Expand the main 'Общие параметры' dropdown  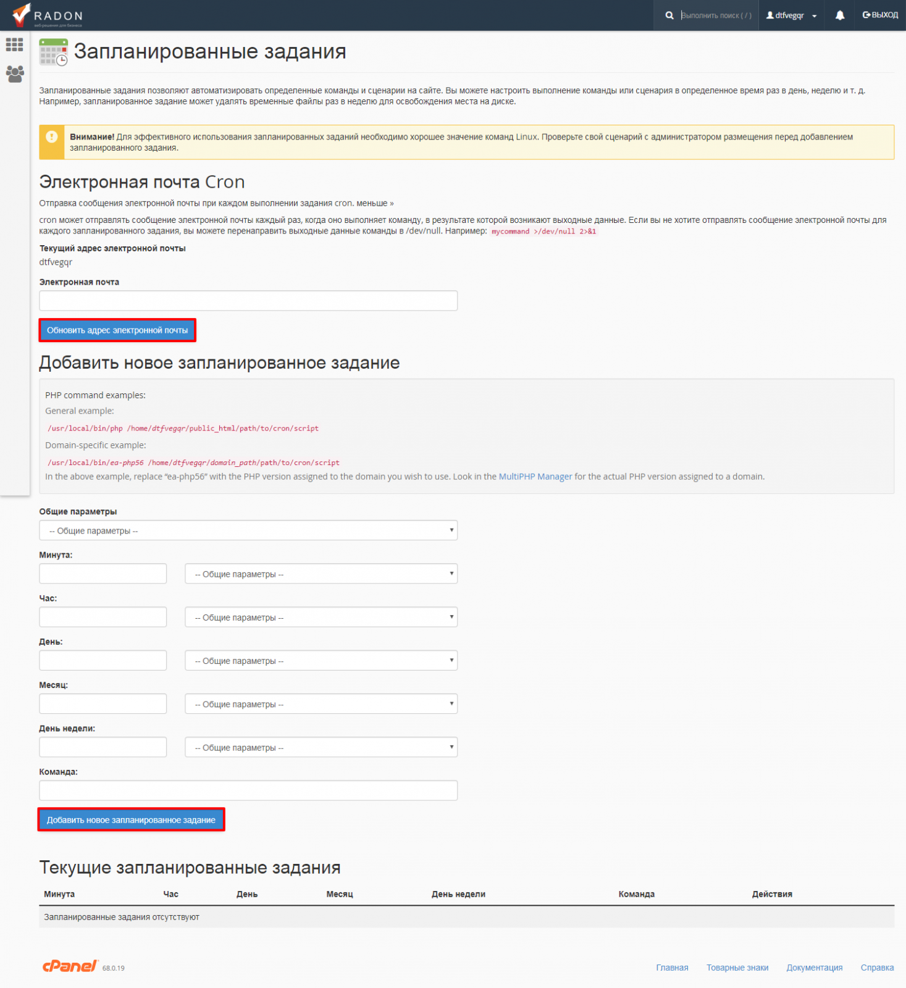click(248, 530)
